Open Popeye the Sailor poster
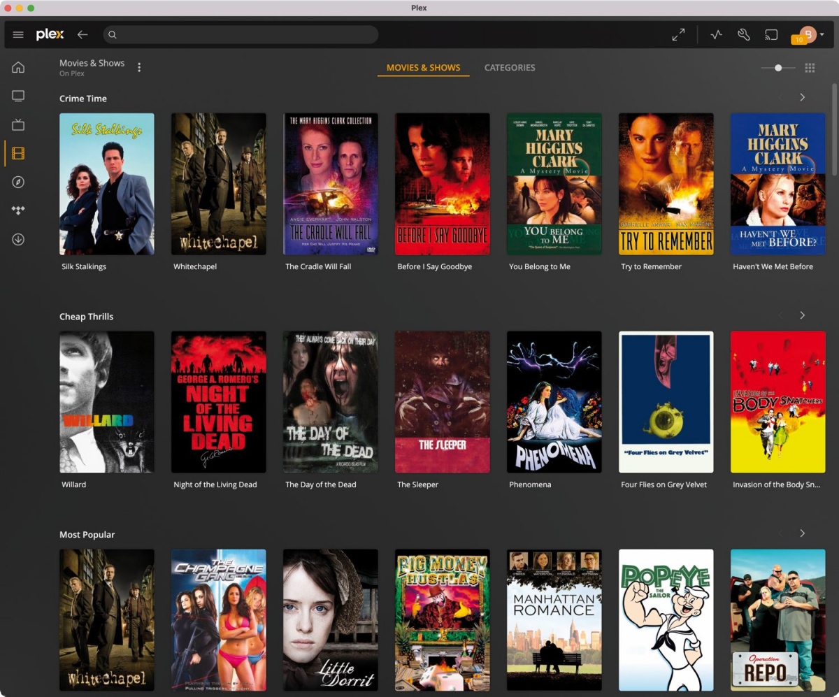The image size is (839, 697). (666, 620)
